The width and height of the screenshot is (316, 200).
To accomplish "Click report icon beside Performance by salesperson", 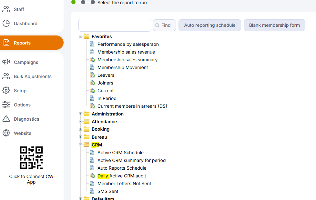I will pos(92,44).
